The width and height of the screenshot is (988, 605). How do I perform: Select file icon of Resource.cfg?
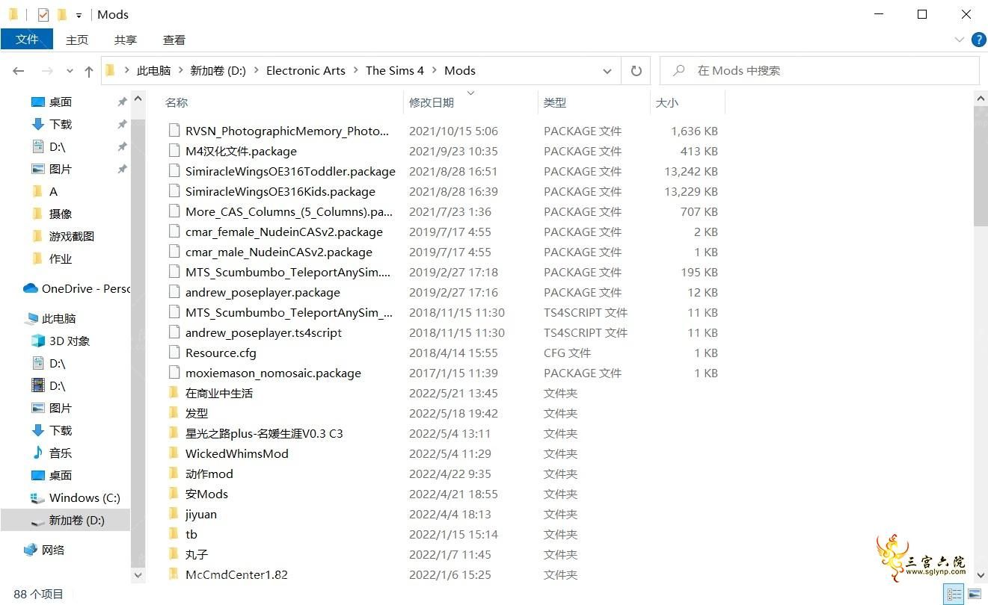(174, 353)
